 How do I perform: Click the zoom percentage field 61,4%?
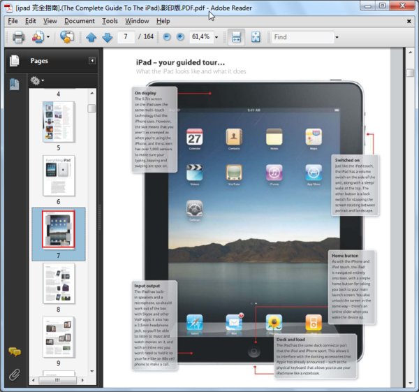(201, 37)
